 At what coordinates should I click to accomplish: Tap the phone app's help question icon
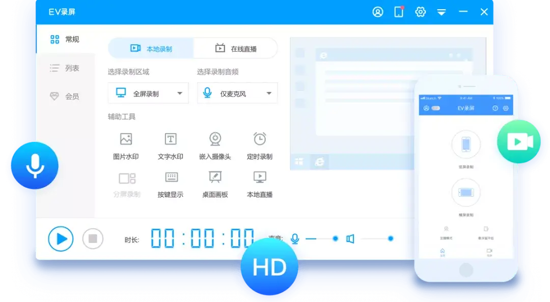coord(496,108)
